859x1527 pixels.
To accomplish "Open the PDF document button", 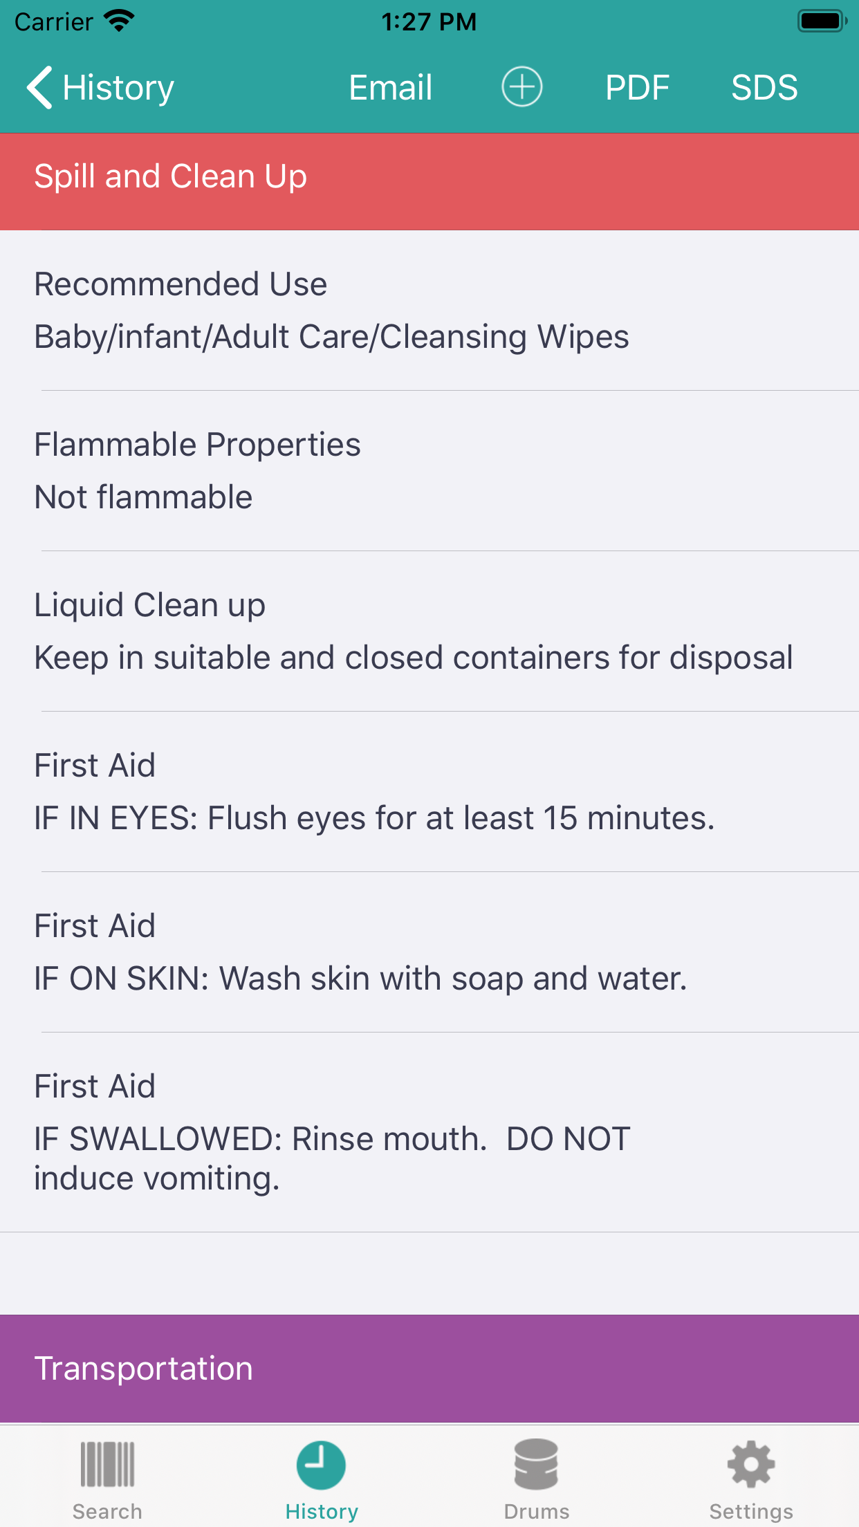I will pyautogui.click(x=637, y=88).
